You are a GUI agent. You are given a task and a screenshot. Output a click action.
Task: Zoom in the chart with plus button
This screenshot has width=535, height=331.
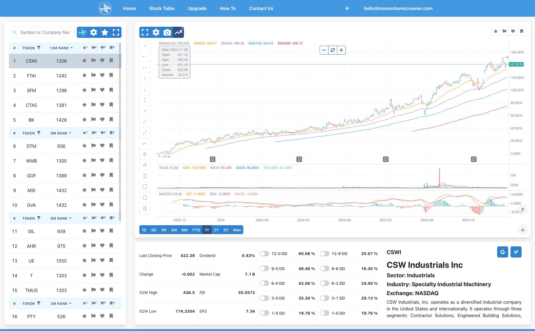click(341, 50)
